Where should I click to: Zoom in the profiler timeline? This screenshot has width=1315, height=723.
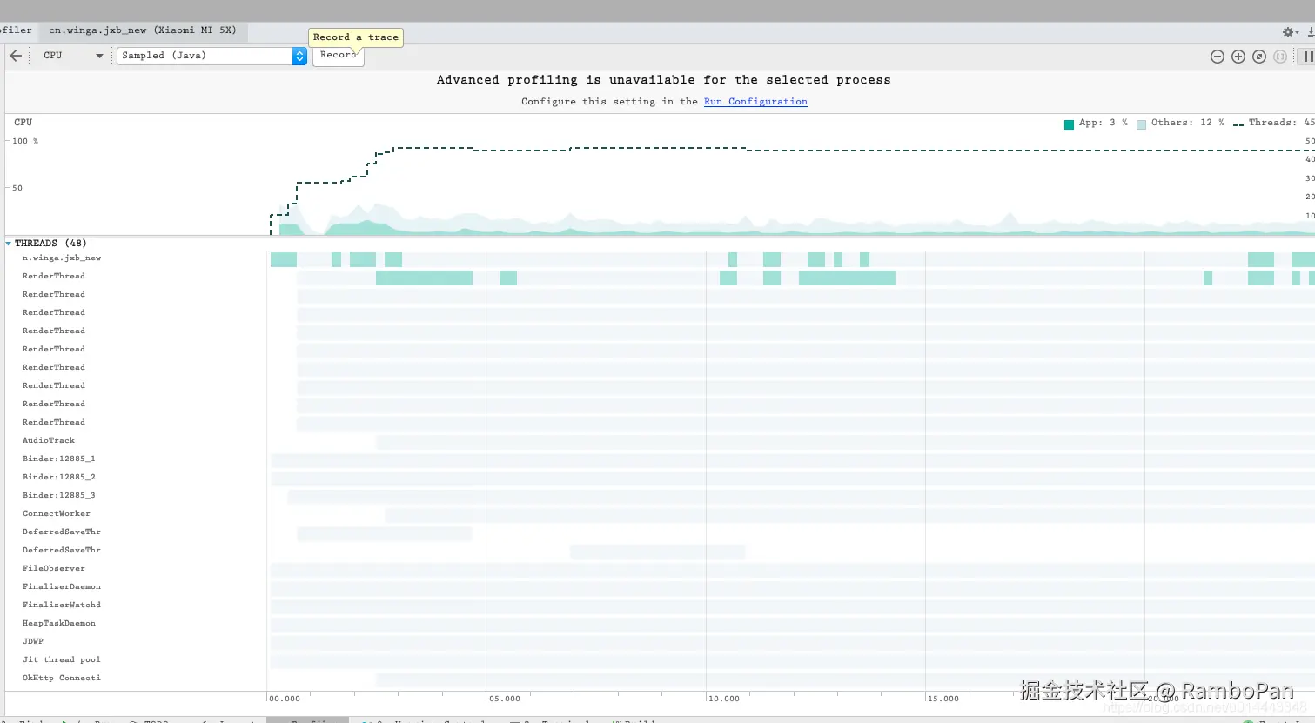click(x=1238, y=57)
